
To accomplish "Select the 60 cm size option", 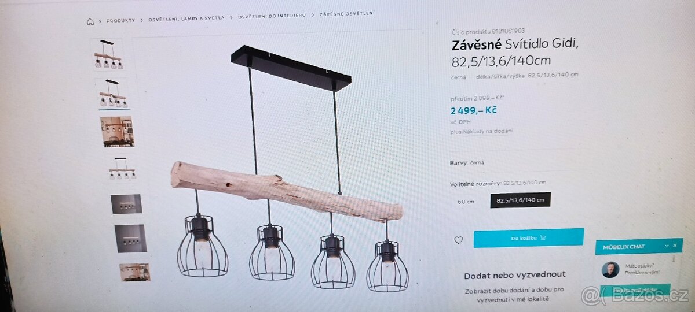I will [466, 201].
